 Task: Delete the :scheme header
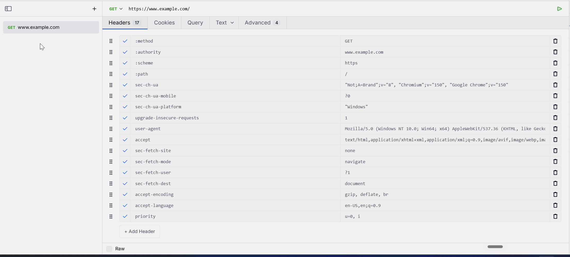pos(555,63)
